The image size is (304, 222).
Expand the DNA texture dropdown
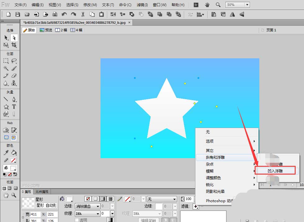click(98, 214)
